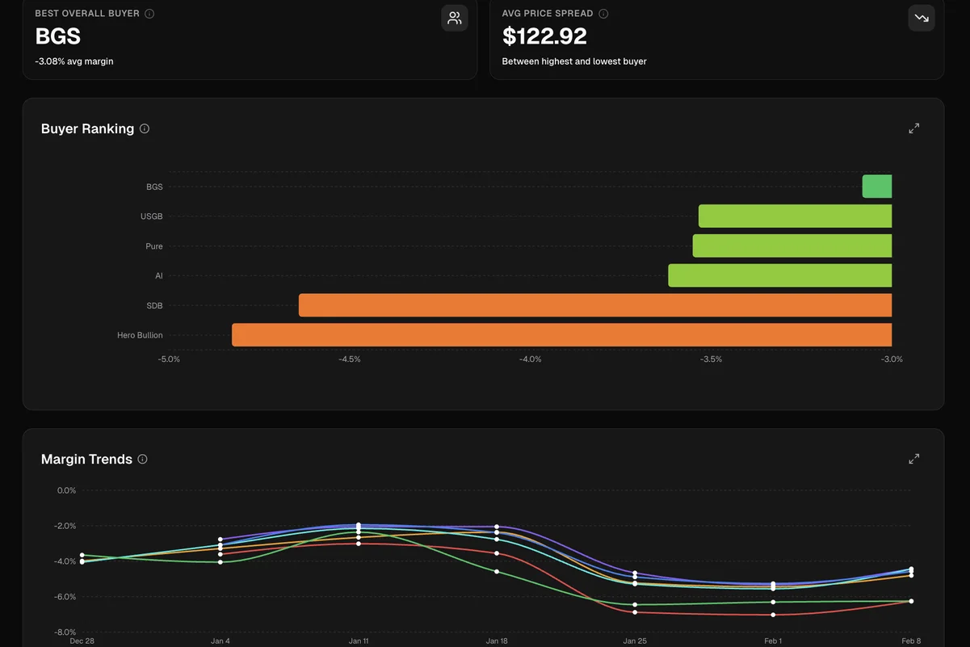Select the green BGS bar
This screenshot has width=970, height=647.
pyautogui.click(x=876, y=187)
